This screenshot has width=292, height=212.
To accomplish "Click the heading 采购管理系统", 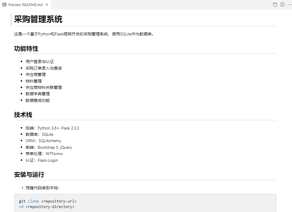I will pyautogui.click(x=38, y=19).
